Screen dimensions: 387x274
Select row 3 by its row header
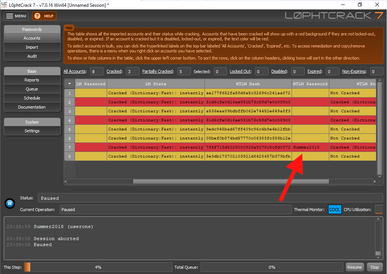coord(70,111)
